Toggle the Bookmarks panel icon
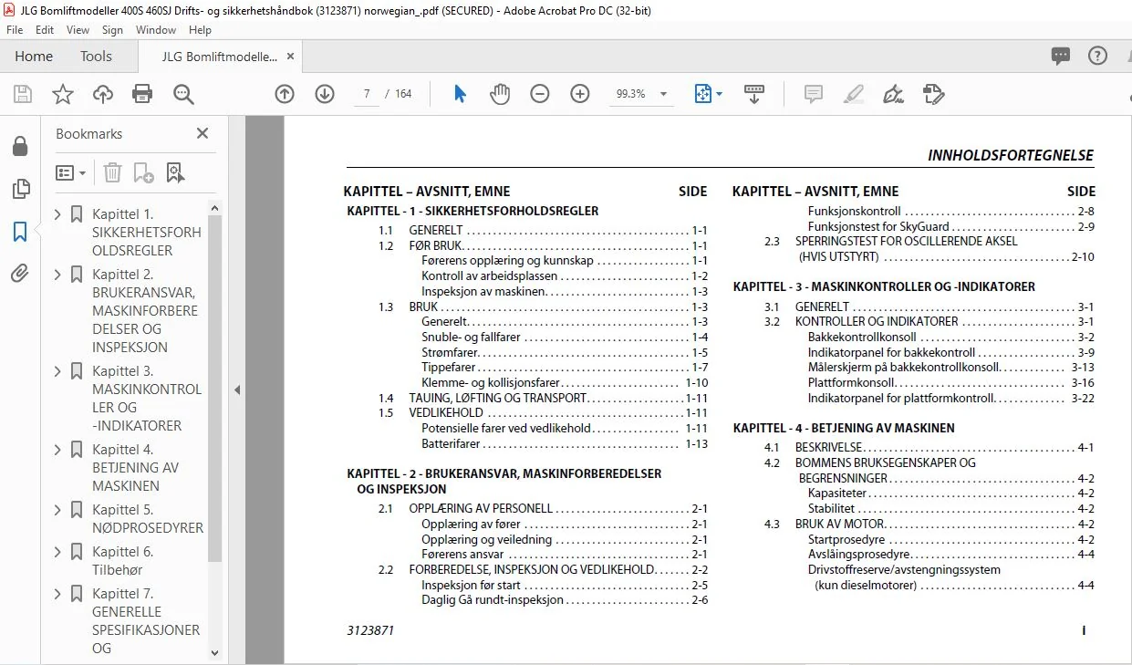The height and width of the screenshot is (665, 1132). click(x=20, y=232)
